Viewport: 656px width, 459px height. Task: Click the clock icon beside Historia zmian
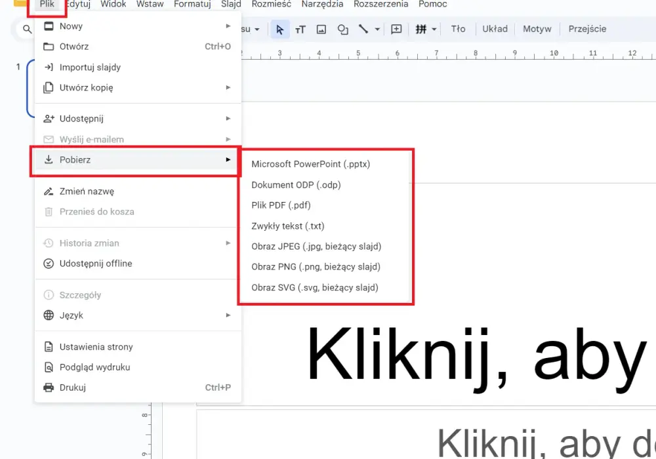(x=49, y=243)
